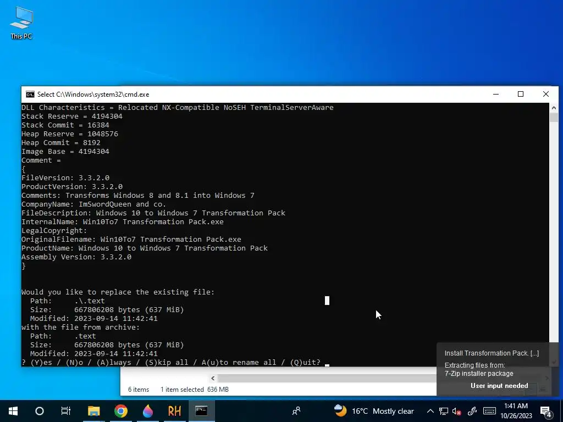This screenshot has width=563, height=422.
Task: Open the weather widget showing 16°C
Action: coord(374,411)
